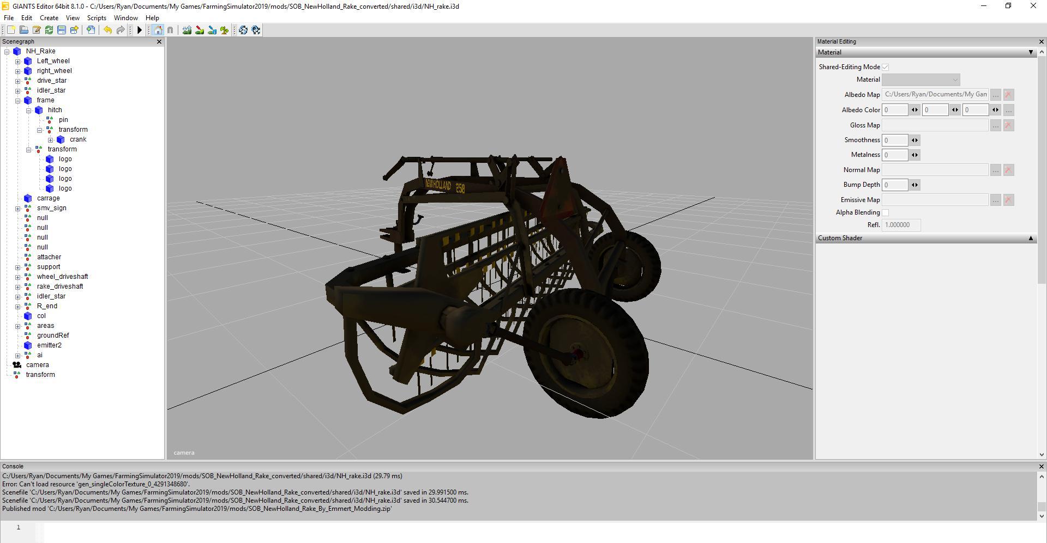Click the New scene toolbar icon

click(11, 30)
